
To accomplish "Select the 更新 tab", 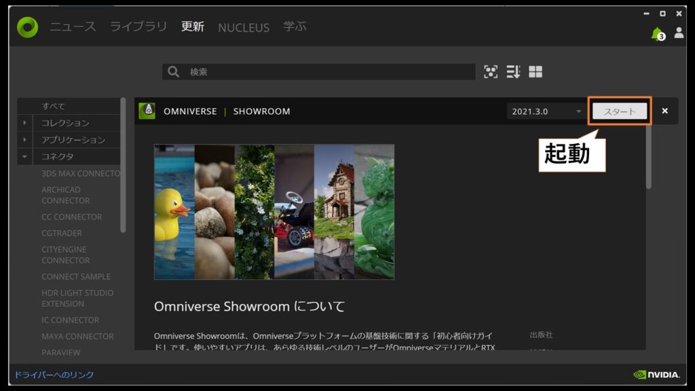I will pyautogui.click(x=193, y=26).
